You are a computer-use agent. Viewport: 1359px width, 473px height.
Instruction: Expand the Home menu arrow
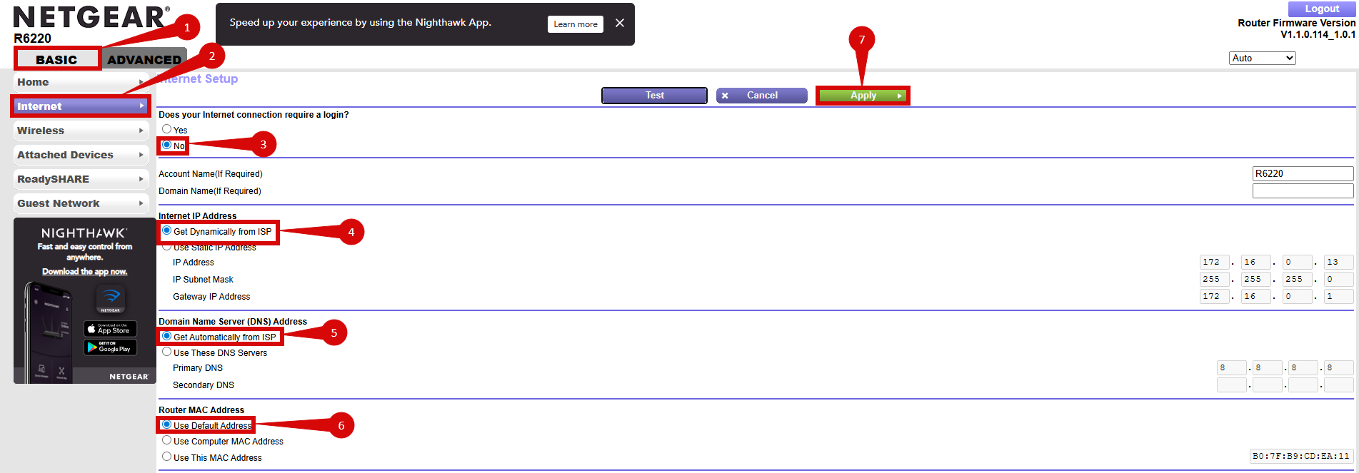[141, 82]
